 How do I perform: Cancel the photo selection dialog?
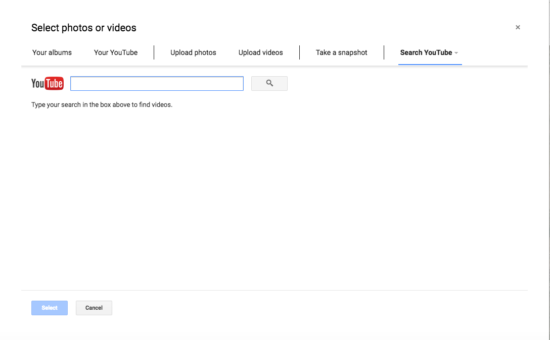[x=94, y=308]
